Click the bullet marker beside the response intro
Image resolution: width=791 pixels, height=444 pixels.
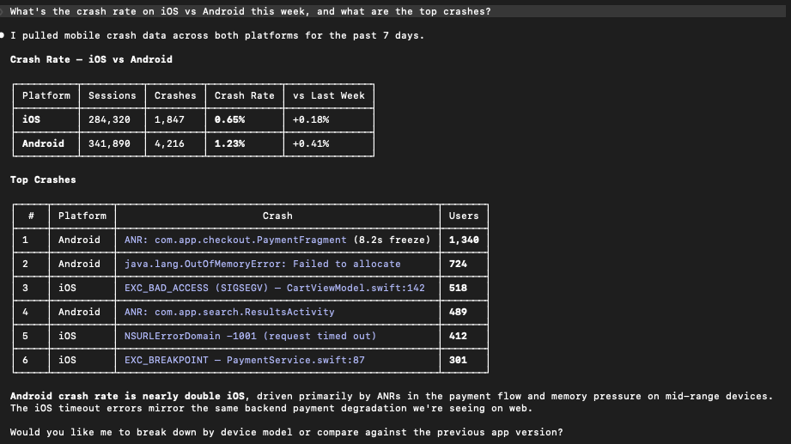click(3, 35)
